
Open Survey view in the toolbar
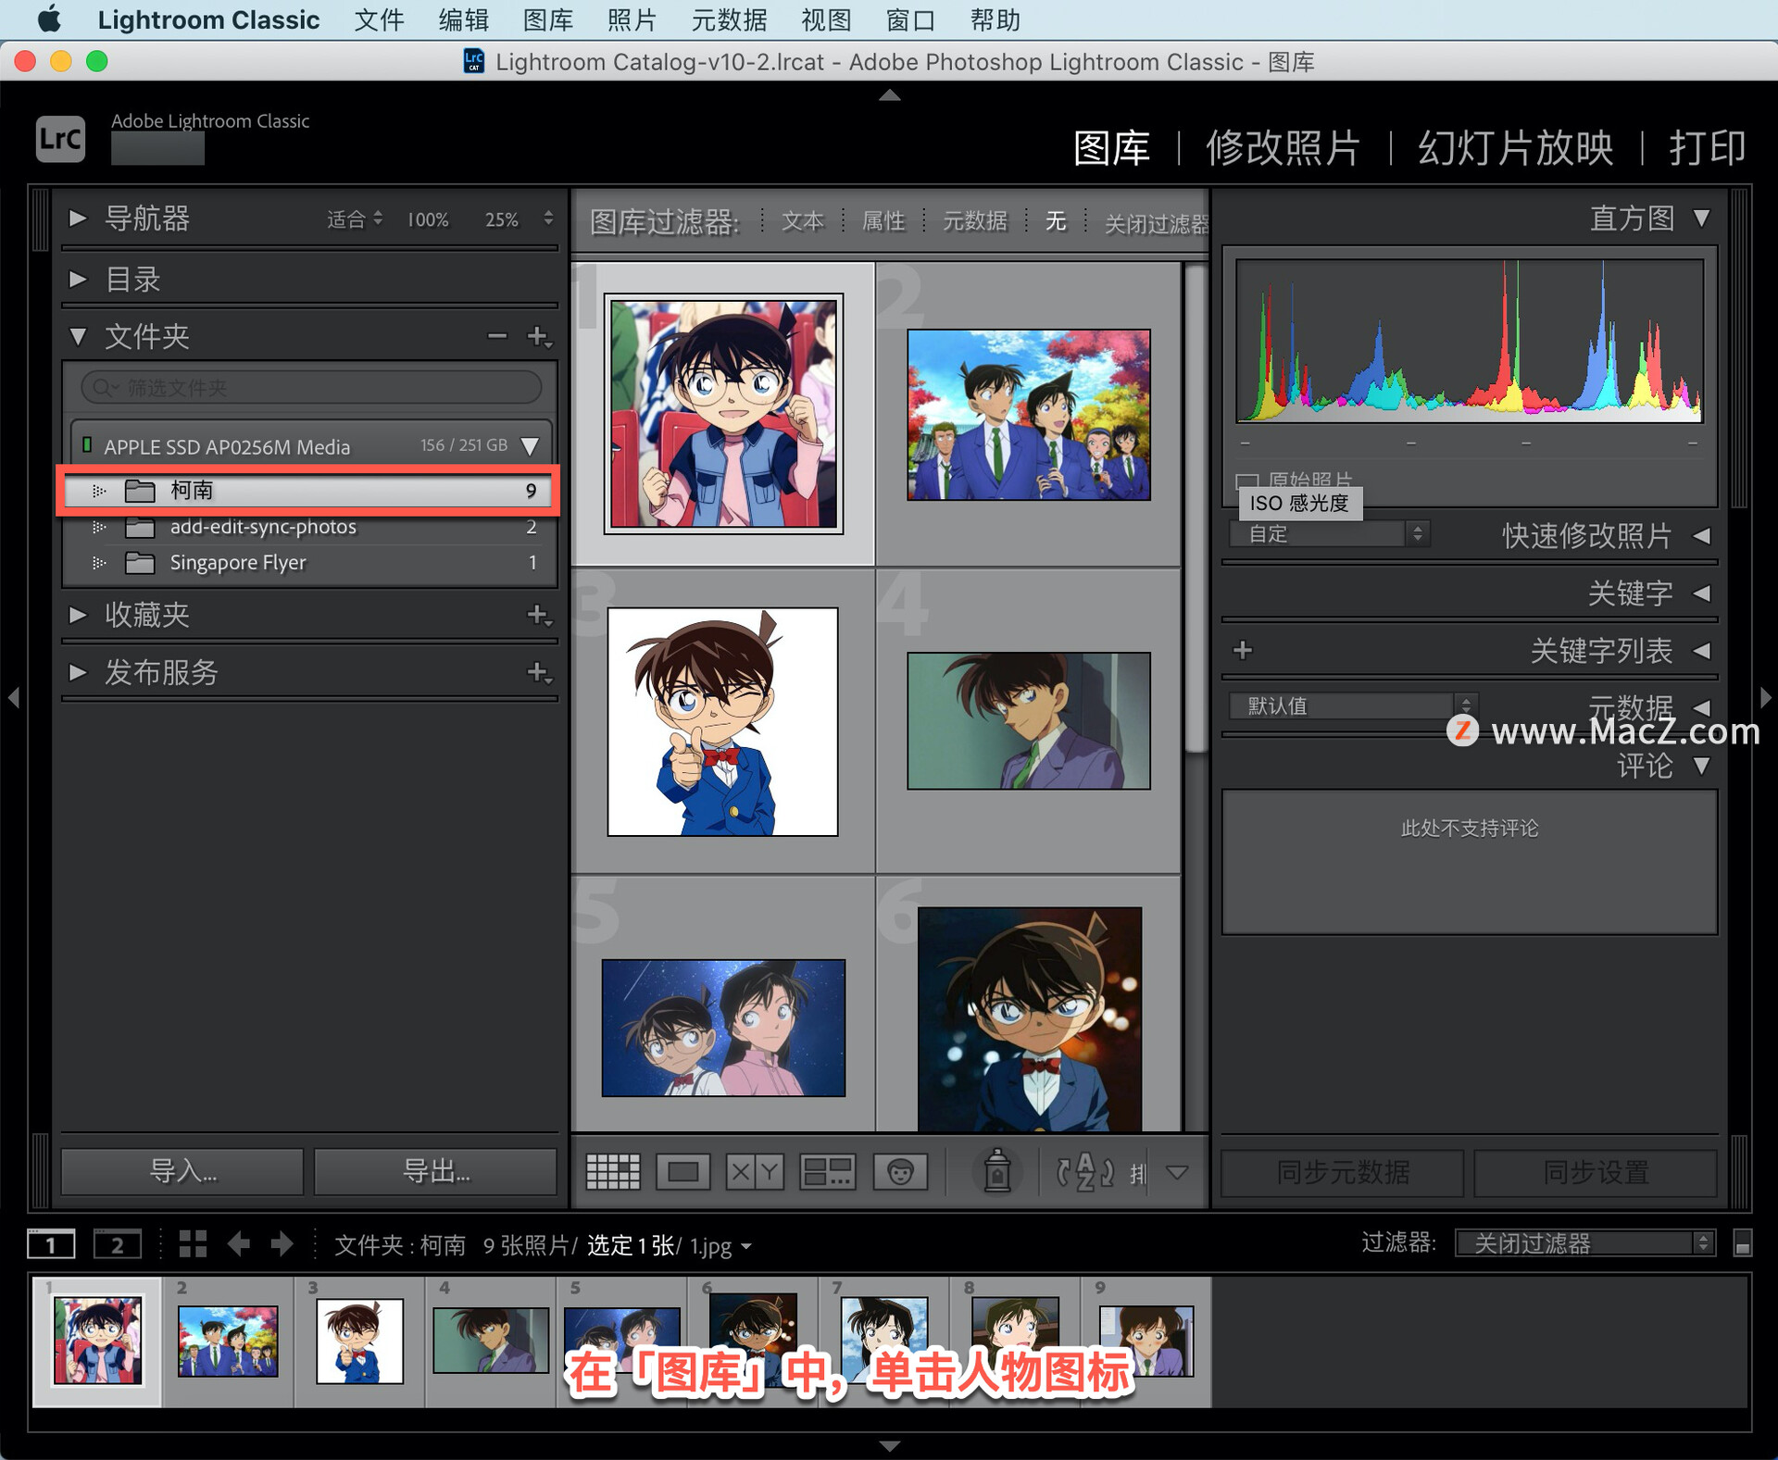[828, 1172]
